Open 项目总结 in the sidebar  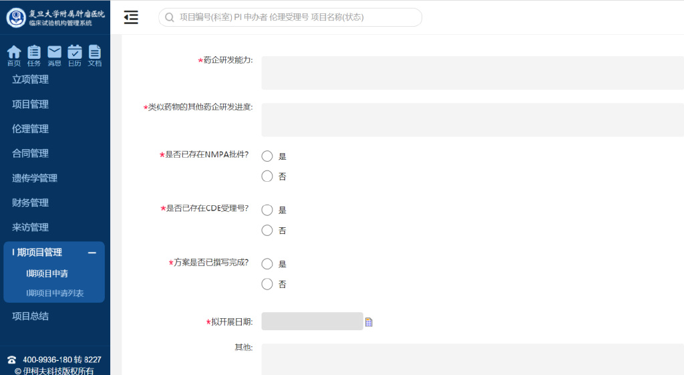31,316
